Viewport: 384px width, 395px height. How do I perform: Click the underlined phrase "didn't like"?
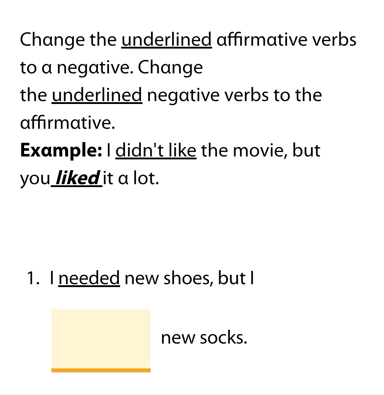(156, 150)
